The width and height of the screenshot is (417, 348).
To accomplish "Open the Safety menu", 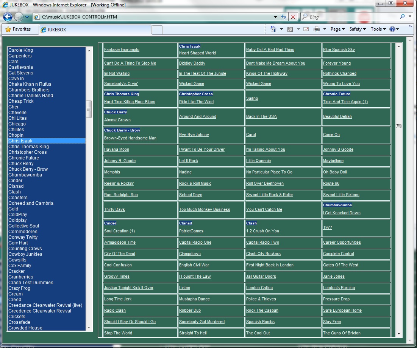I will pyautogui.click(x=358, y=29).
